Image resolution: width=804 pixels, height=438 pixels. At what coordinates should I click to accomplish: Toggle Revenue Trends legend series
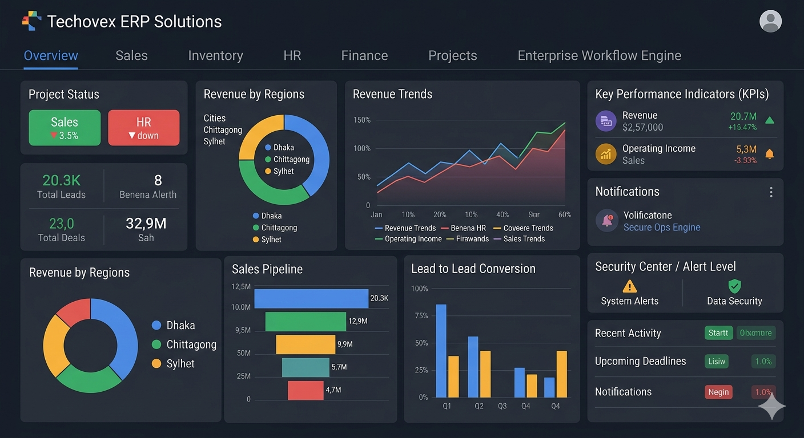(405, 228)
